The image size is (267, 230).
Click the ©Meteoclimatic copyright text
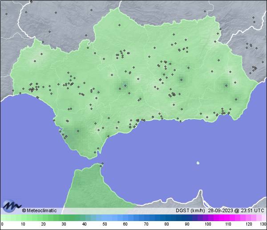pyautogui.click(x=39, y=210)
